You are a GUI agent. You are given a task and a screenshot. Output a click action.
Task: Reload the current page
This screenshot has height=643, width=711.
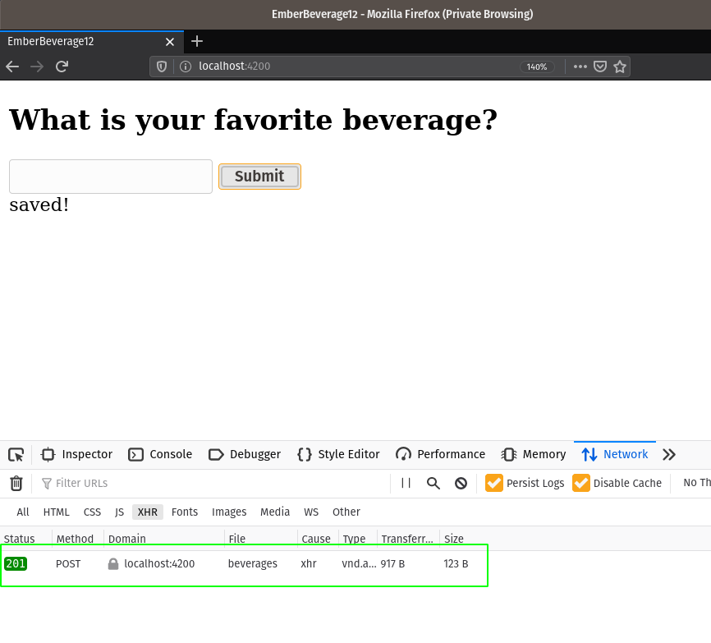[62, 67]
